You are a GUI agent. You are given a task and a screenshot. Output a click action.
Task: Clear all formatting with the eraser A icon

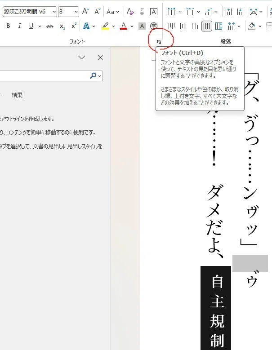pos(130,11)
